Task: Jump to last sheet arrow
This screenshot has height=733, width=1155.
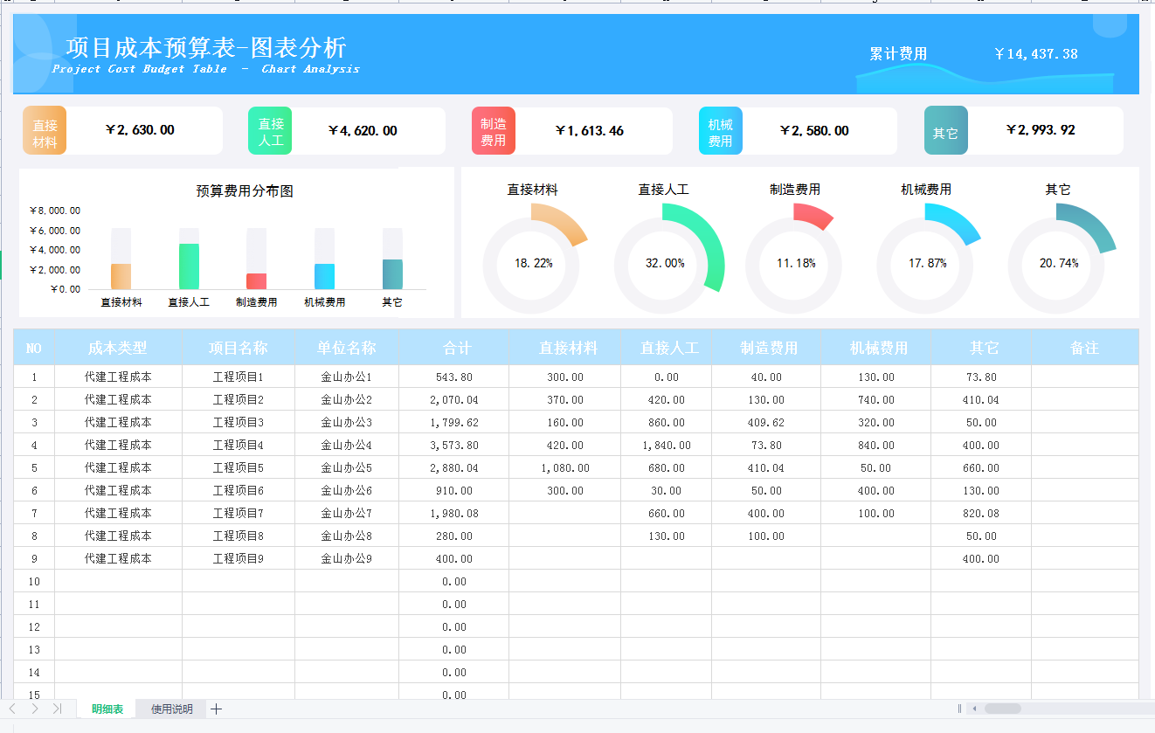Action: 57,709
